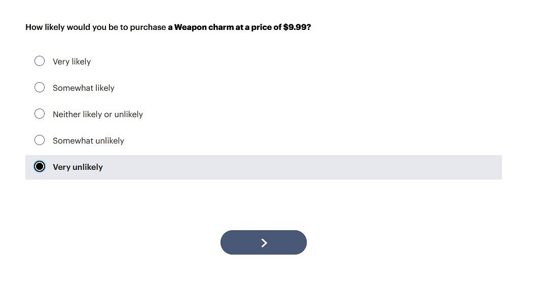
Task: Click the white right-chevron arrow icon
Action: pos(264,243)
